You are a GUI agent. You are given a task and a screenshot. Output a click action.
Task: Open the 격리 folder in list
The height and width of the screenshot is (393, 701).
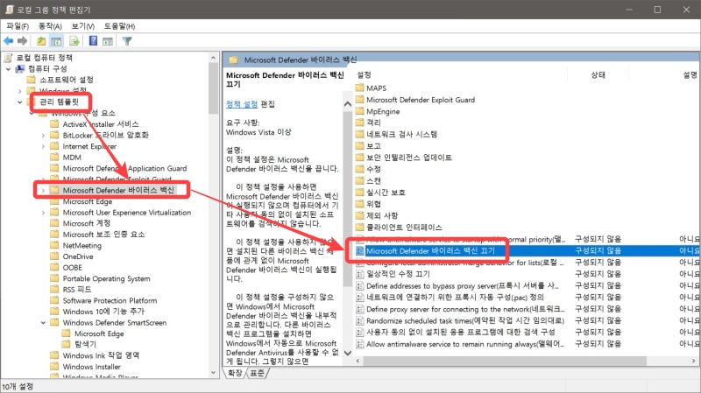point(373,123)
